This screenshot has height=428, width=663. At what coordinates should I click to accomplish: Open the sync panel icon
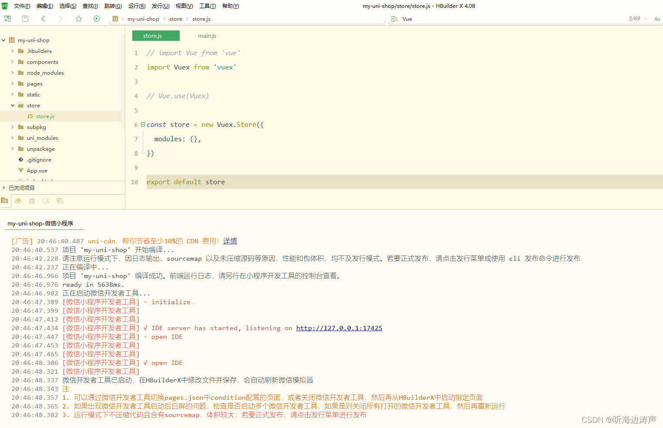(46, 201)
